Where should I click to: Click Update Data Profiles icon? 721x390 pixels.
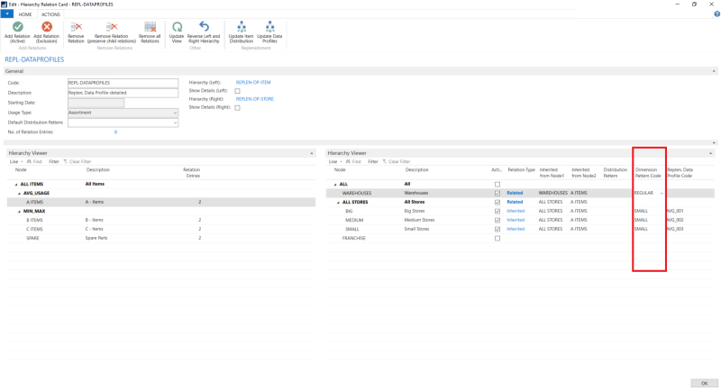coord(269,27)
